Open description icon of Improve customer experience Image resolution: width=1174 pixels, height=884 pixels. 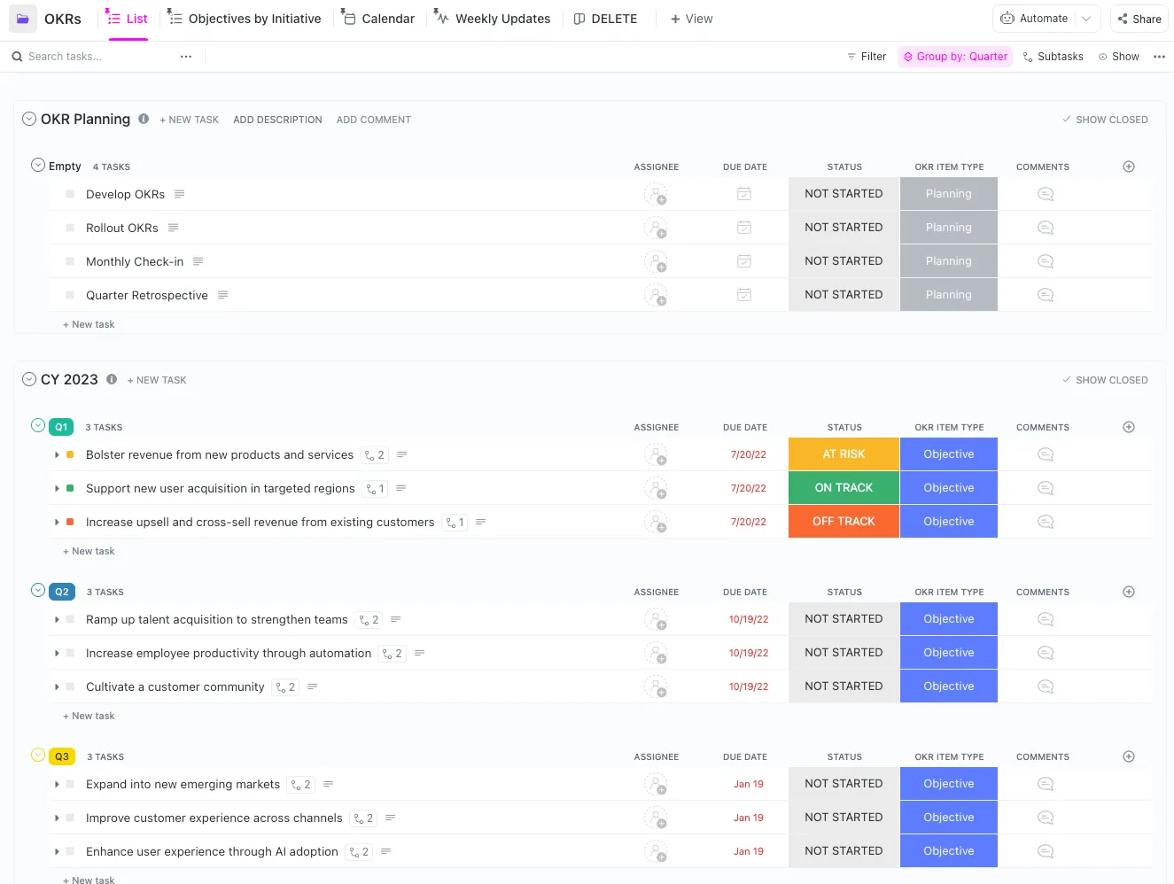click(x=391, y=818)
